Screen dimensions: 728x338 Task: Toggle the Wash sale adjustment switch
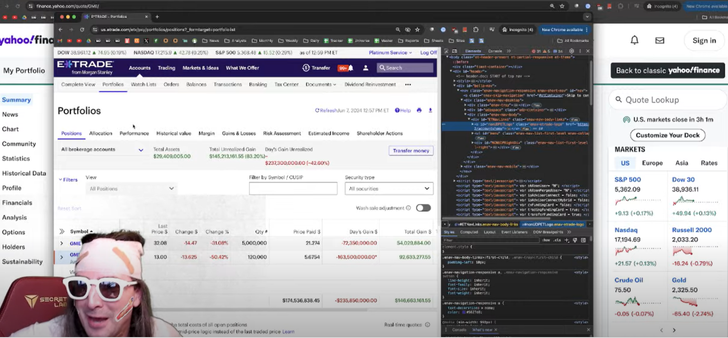pos(423,208)
